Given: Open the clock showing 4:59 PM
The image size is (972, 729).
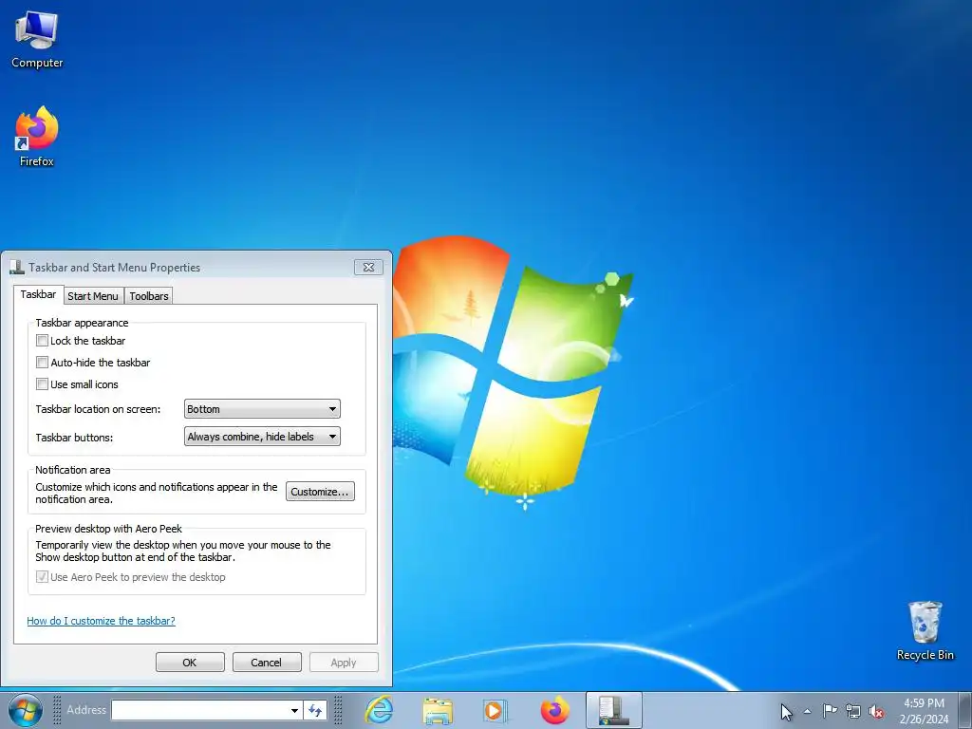Looking at the screenshot, I should tap(924, 710).
